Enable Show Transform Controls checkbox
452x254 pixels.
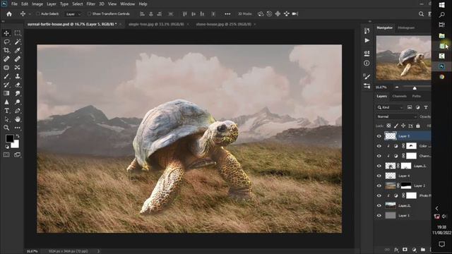[x=89, y=14]
